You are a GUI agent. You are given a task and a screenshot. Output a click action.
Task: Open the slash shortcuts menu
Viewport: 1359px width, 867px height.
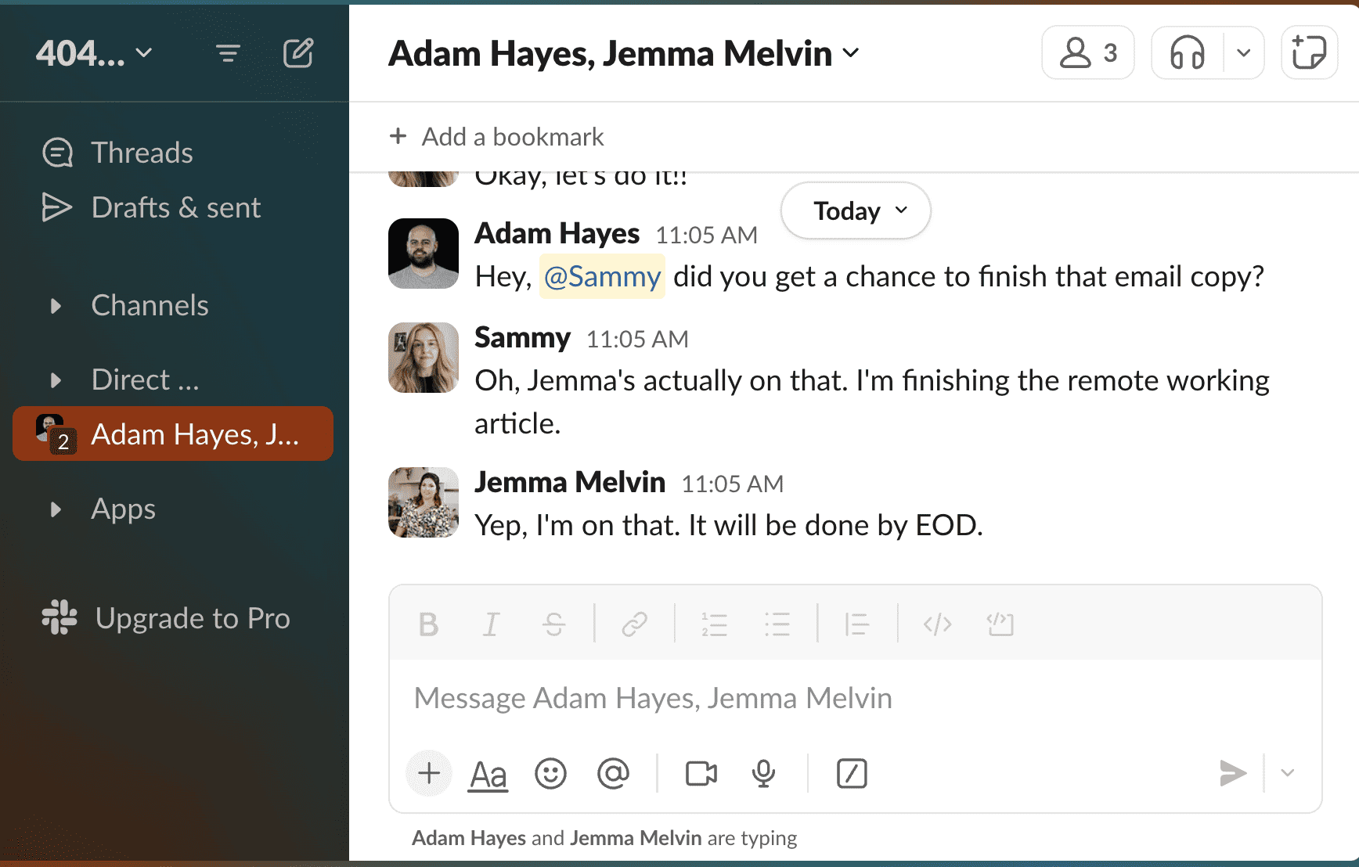click(x=851, y=774)
